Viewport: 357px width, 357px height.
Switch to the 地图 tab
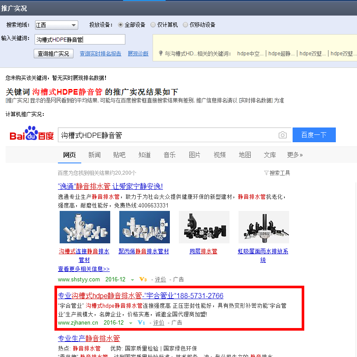pos(245,155)
